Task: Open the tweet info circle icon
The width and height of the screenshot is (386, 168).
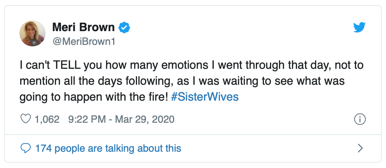Action: tap(360, 119)
